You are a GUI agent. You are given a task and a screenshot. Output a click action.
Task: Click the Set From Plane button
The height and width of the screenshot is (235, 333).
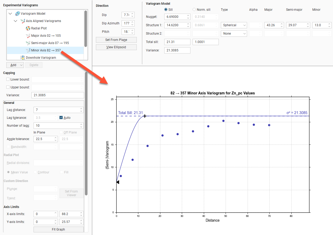pyautogui.click(x=116, y=40)
